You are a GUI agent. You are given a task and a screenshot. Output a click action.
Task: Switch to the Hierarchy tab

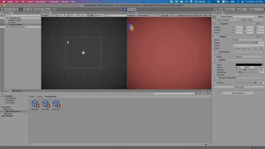pos(6,13)
